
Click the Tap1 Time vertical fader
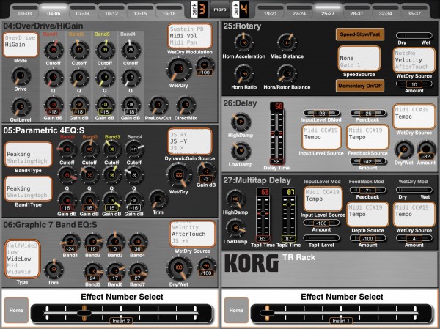263,215
